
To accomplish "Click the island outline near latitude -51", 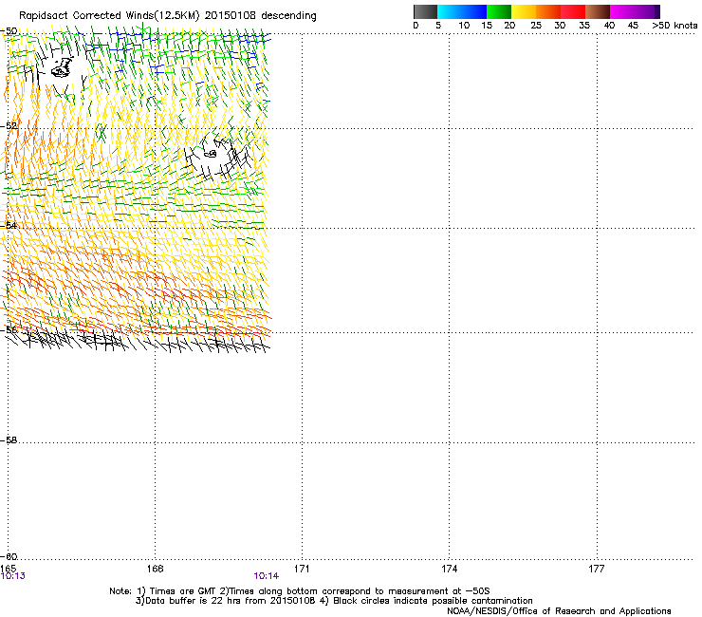I will point(62,68).
